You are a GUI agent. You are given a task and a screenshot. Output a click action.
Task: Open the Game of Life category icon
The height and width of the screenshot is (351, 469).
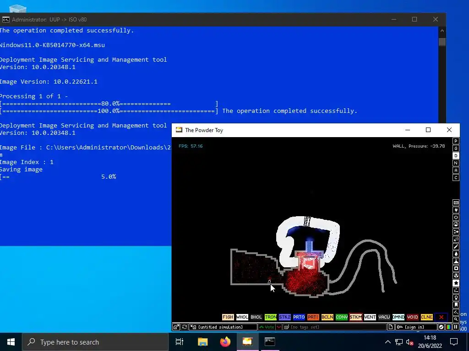click(456, 290)
